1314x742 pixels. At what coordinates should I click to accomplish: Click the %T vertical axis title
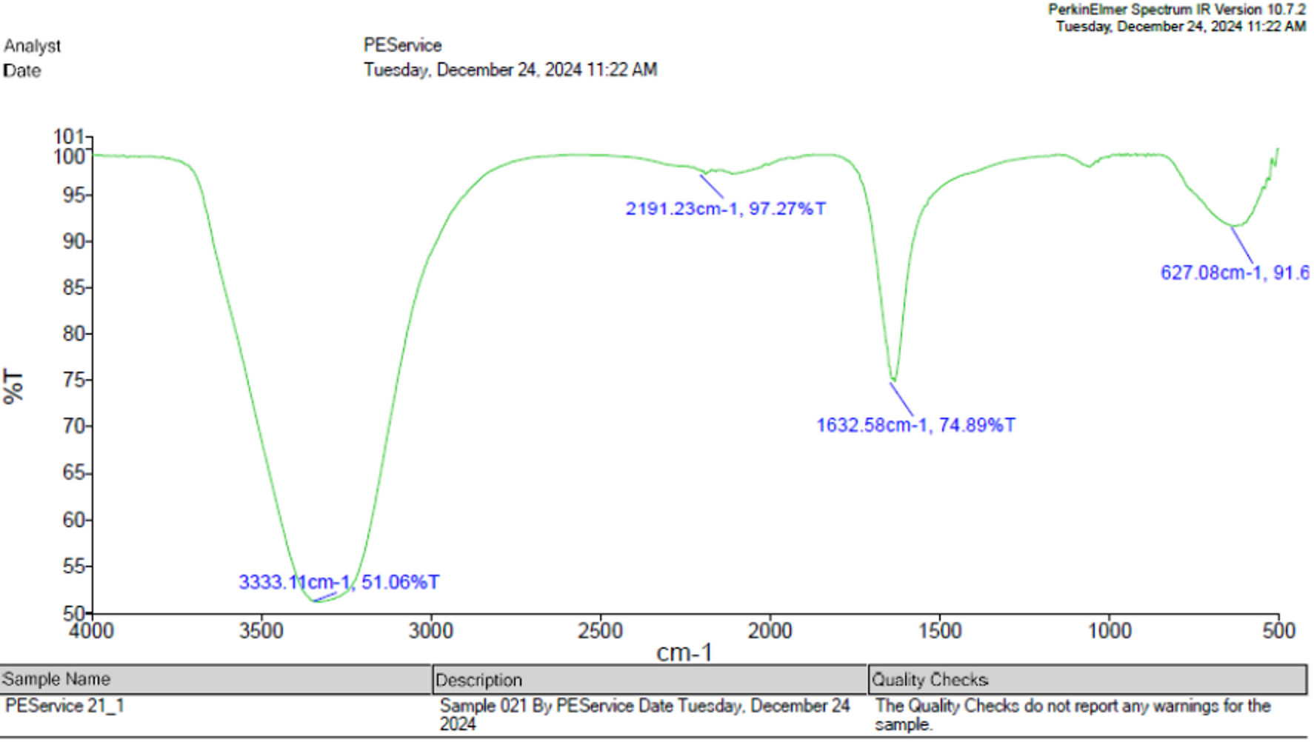tap(13, 387)
